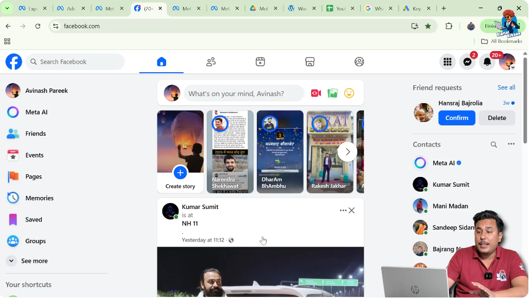Open Narendra Shekhawat's story
The image size is (530, 298).
click(230, 151)
